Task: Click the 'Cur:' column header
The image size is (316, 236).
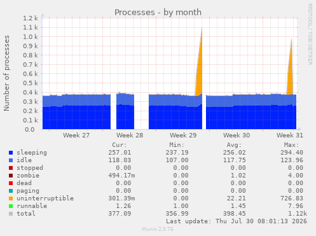Action: tap(120, 145)
